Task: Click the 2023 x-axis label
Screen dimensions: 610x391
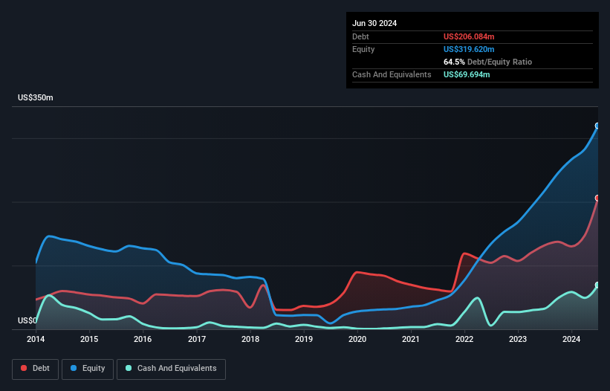Action: [518, 339]
